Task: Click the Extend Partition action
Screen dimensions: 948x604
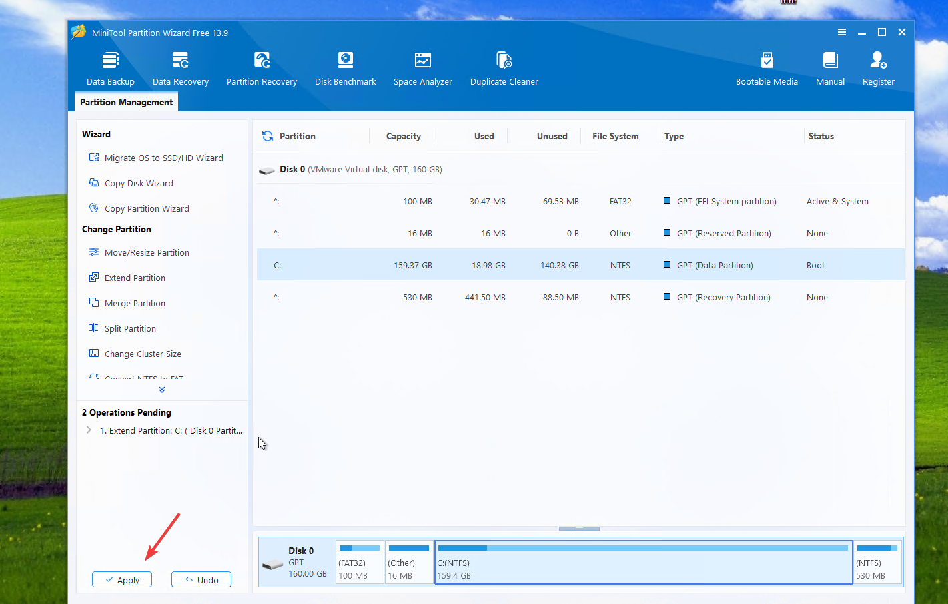Action: 135,278
